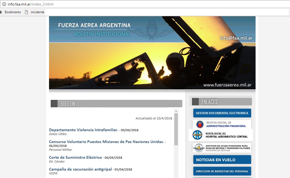Viewport: 290px width, 178px height.
Task: Open Corte de Suministro Eléctrico bulletin
Action: tap(75, 157)
